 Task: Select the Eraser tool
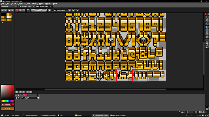pos(207,21)
